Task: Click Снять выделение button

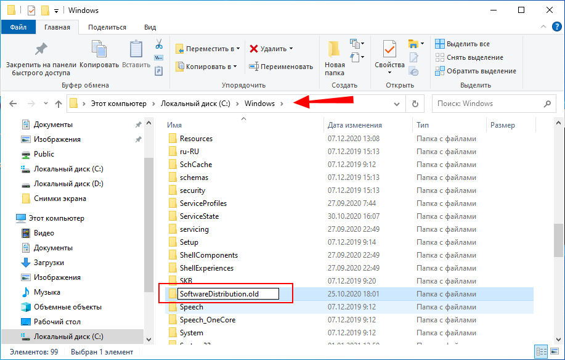Action: [469, 57]
